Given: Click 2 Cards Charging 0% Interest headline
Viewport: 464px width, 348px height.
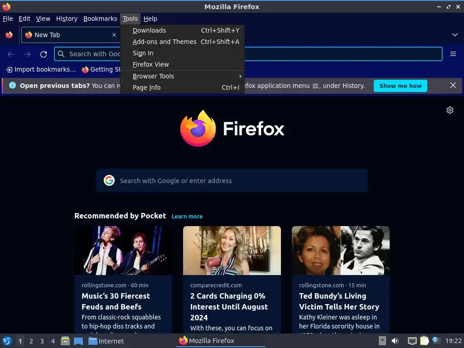Looking at the screenshot, I should [229, 307].
